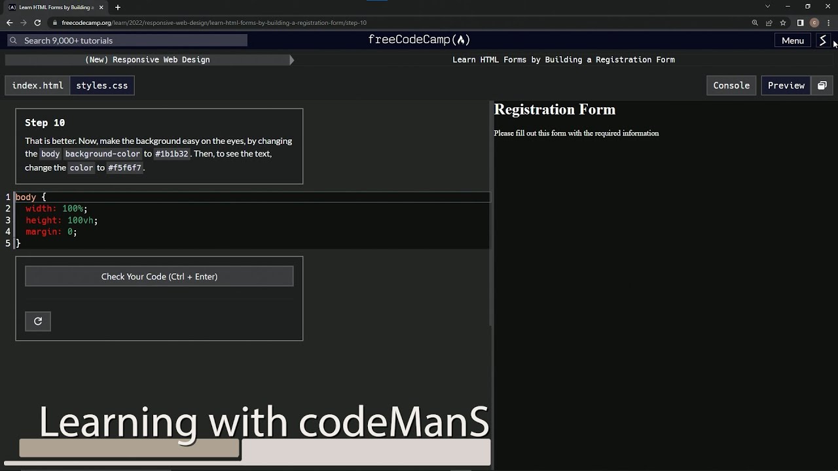
Task: Open a new browser tab with plus
Action: [118, 7]
